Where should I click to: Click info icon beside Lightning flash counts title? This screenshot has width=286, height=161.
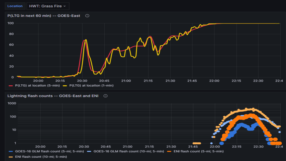tap(105, 96)
